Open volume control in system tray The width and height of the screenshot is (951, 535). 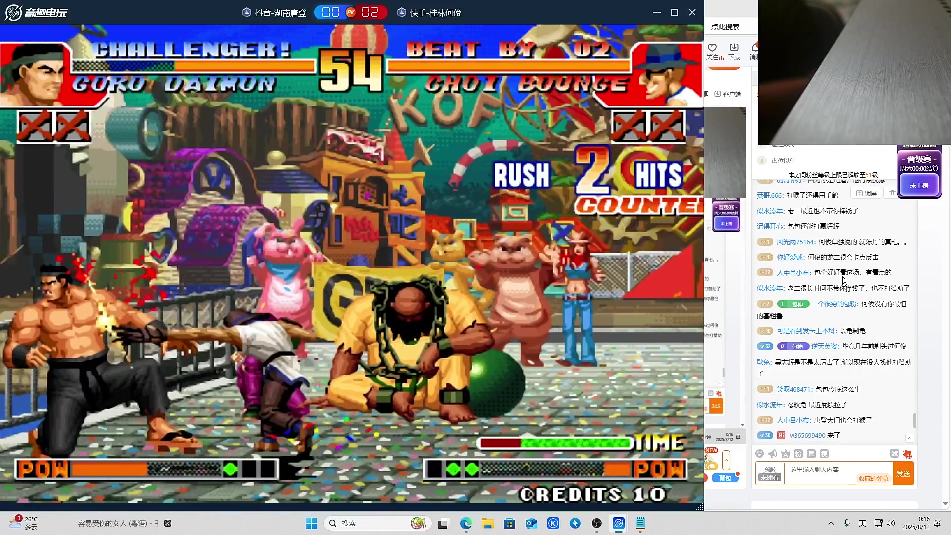point(891,523)
